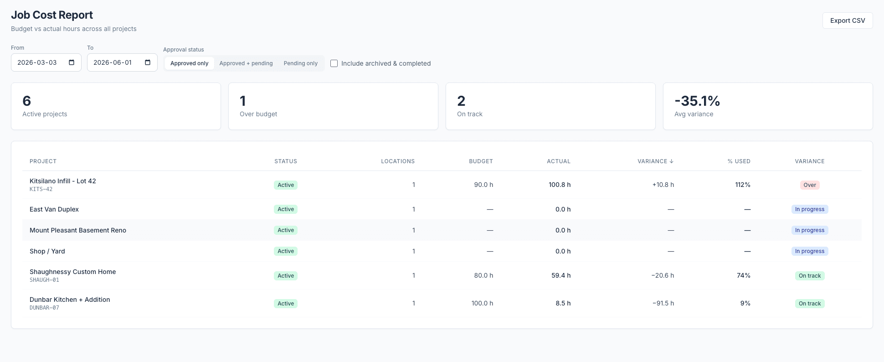Viewport: 884px width, 362px height.
Task: Open the From date calendar picker icon
Action: point(72,62)
